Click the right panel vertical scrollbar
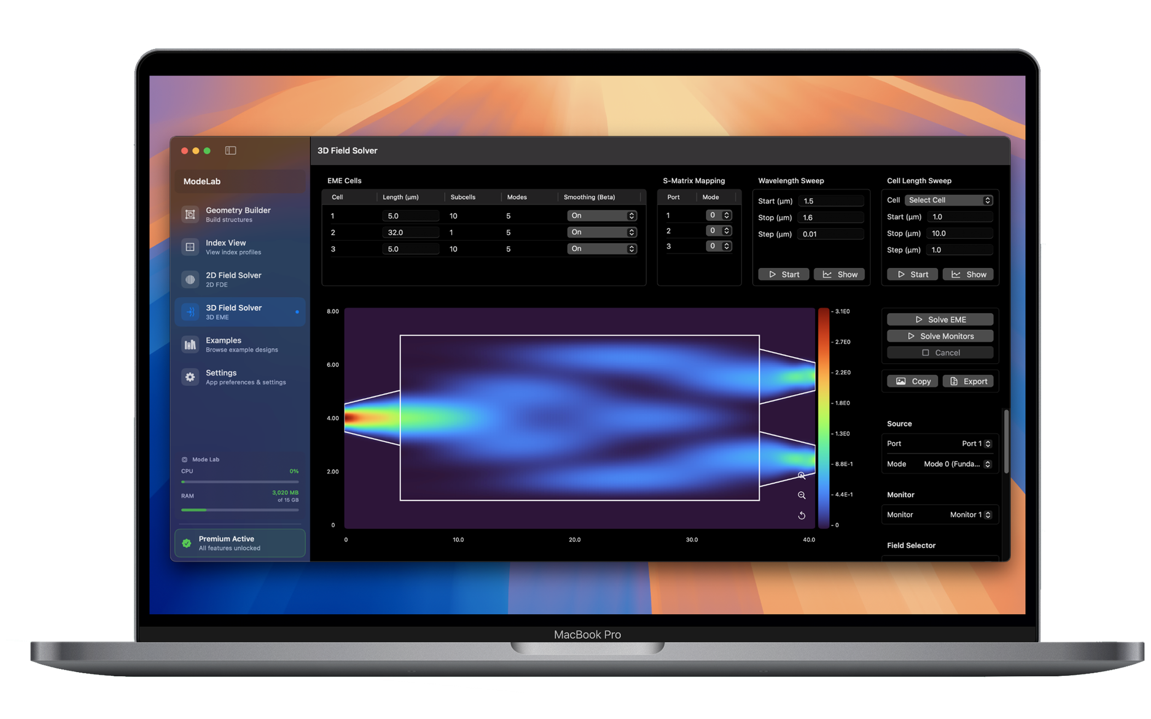The height and width of the screenshot is (719, 1151). tap(1006, 441)
